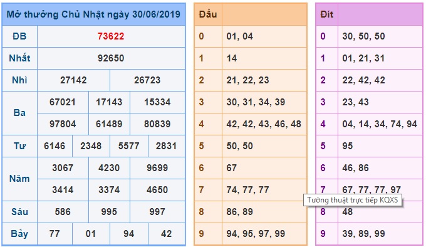Click fifth prize number 3414
The height and width of the screenshot is (247, 426).
pyautogui.click(x=63, y=190)
